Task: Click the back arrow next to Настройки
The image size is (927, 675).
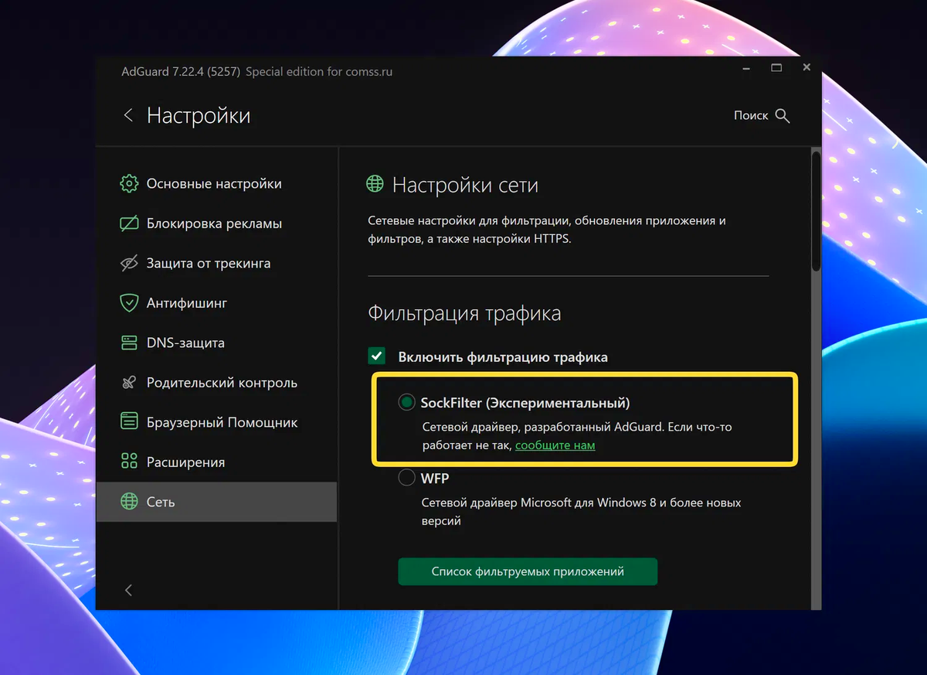Action: click(x=128, y=116)
